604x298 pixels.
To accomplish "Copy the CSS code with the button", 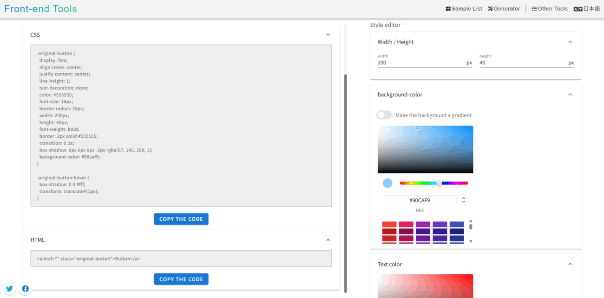I will click(x=181, y=219).
